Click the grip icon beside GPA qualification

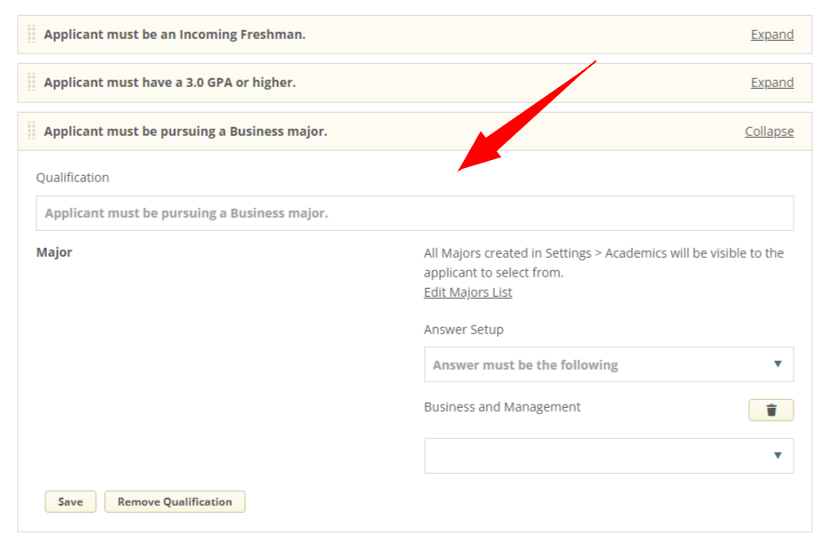pos(30,82)
